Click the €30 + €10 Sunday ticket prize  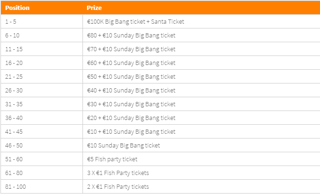click(x=131, y=104)
